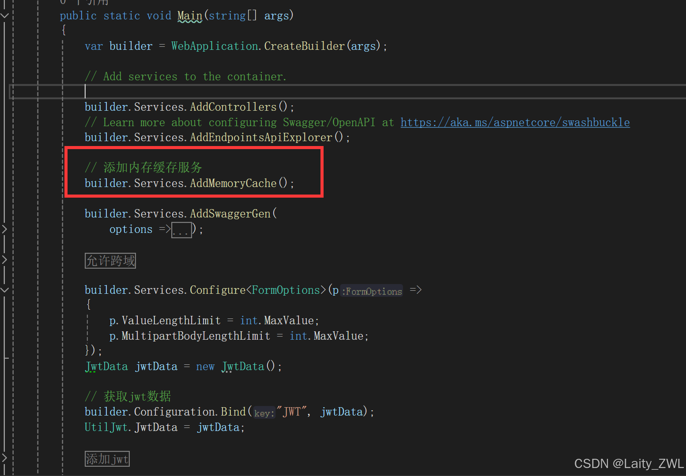
Task: Click the AddMemoryCache() method call
Action: tap(234, 183)
